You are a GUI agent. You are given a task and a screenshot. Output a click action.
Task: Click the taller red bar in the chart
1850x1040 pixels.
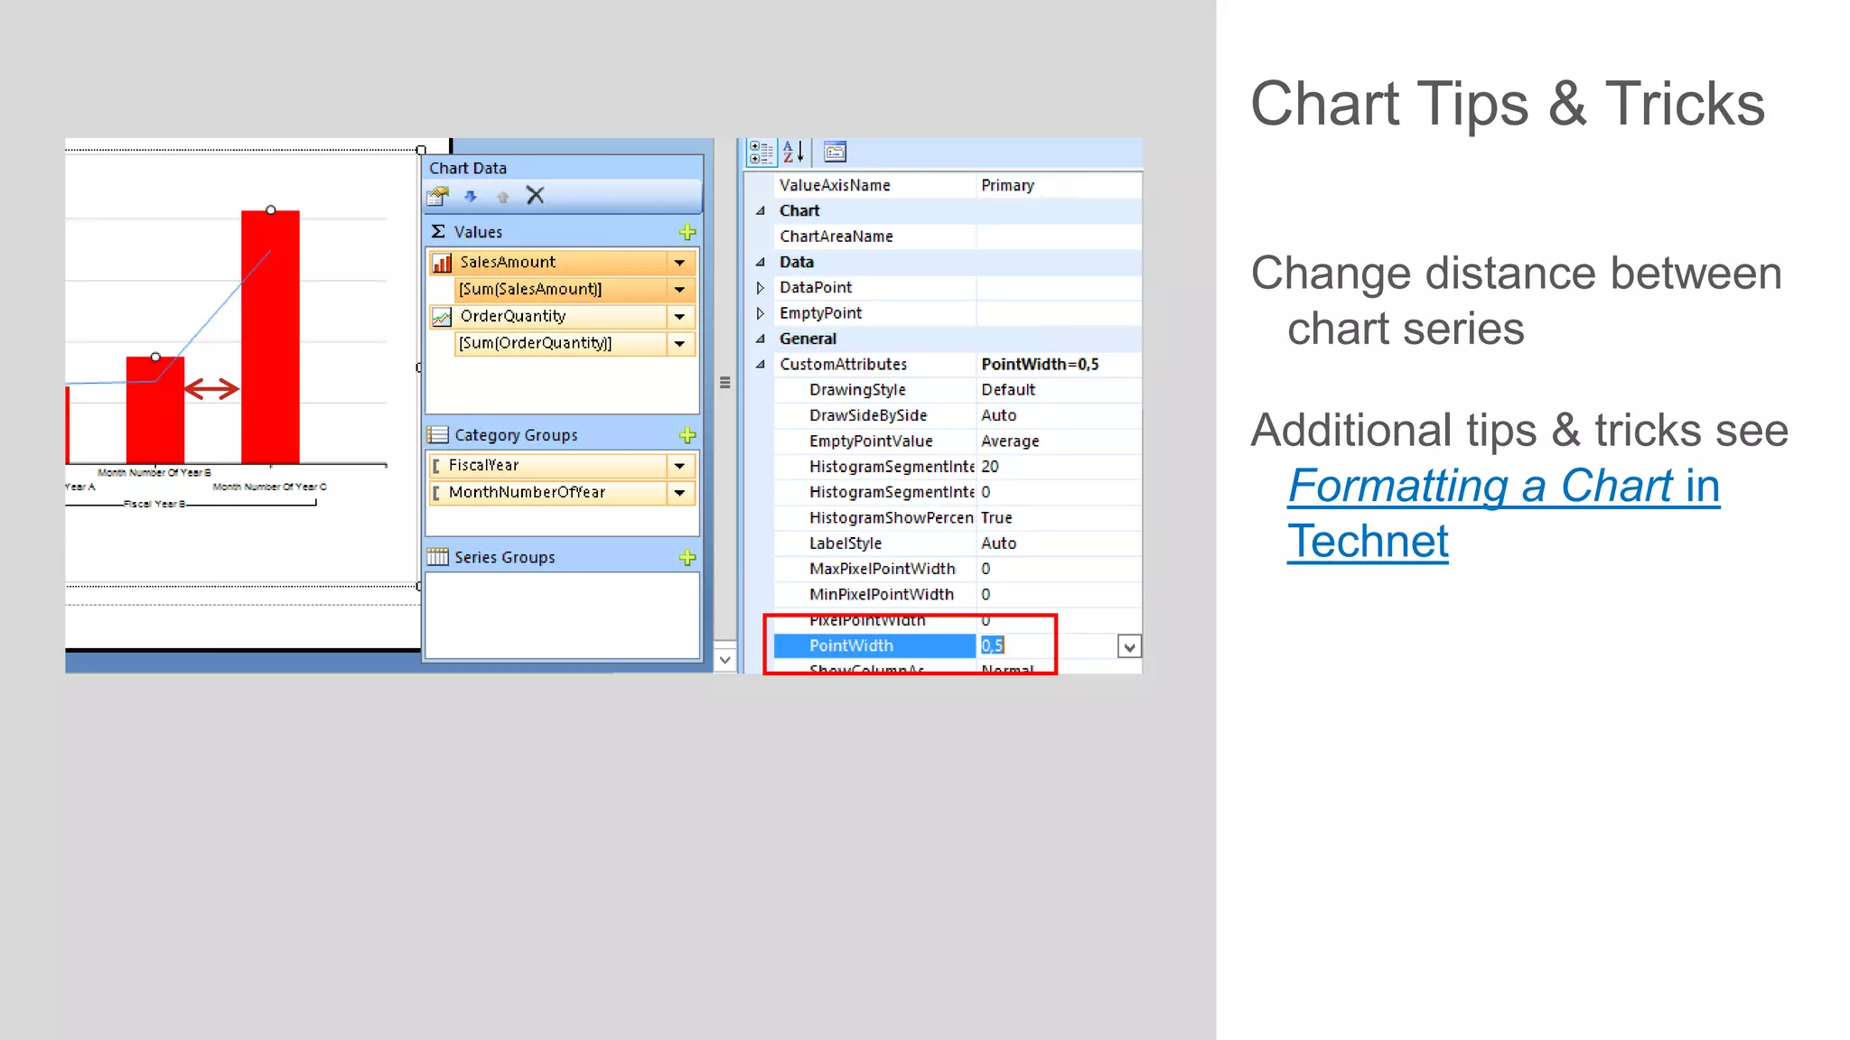(270, 337)
